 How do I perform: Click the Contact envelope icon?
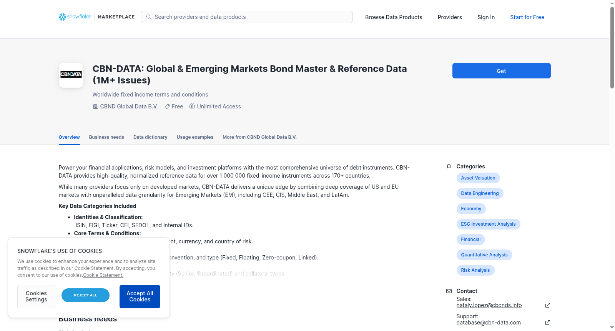tap(449, 291)
